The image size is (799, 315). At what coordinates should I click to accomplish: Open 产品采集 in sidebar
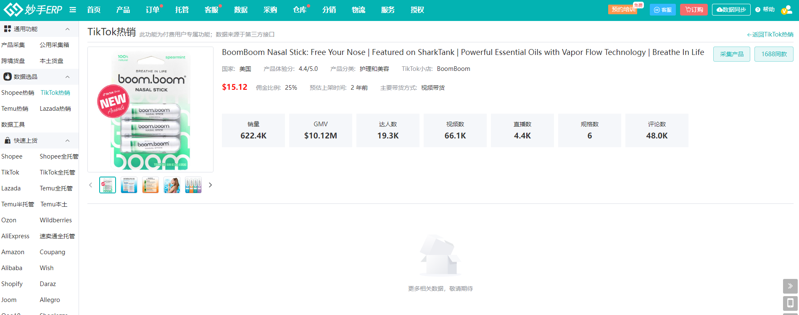point(13,45)
